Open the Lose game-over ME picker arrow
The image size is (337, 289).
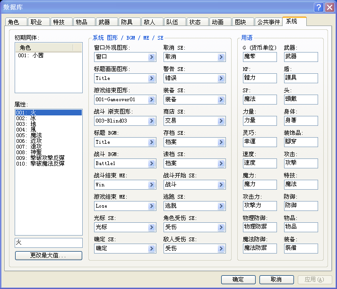pyautogui.click(x=152, y=206)
